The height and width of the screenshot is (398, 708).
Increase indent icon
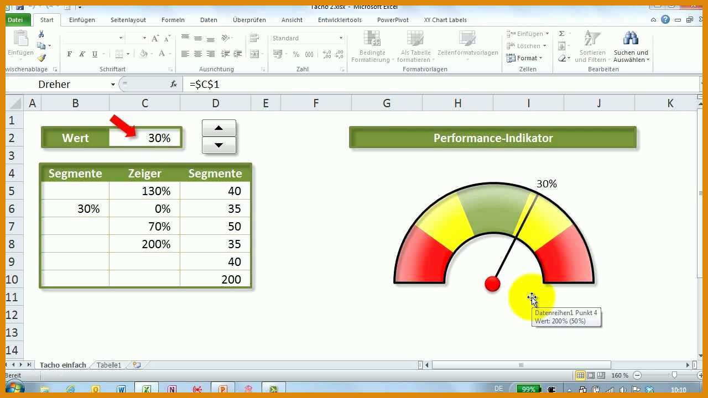pyautogui.click(x=237, y=54)
